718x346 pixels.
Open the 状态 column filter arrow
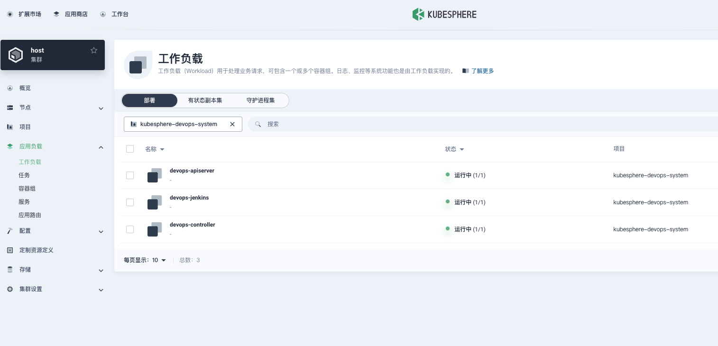462,149
